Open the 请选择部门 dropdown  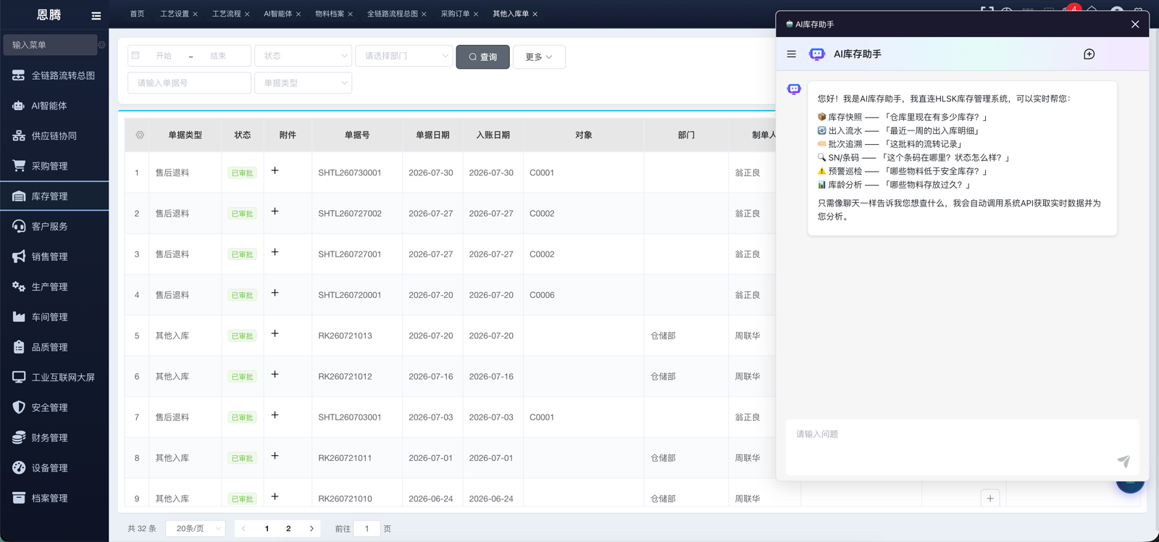403,56
